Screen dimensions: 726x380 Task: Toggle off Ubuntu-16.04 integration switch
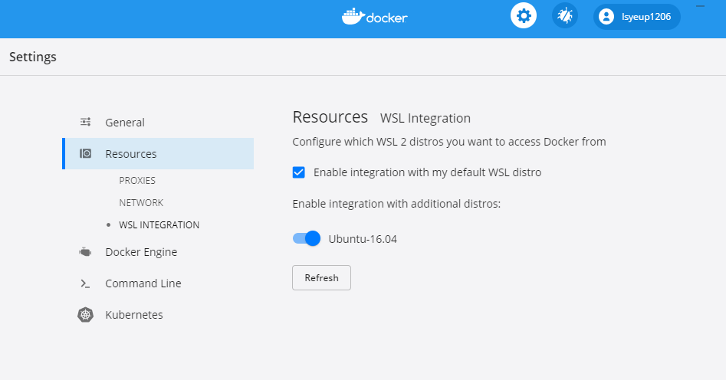click(x=307, y=238)
